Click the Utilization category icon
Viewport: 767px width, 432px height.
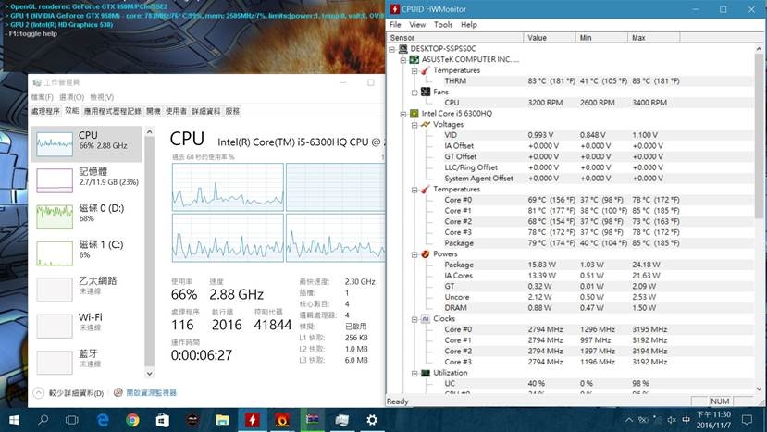(x=426, y=373)
